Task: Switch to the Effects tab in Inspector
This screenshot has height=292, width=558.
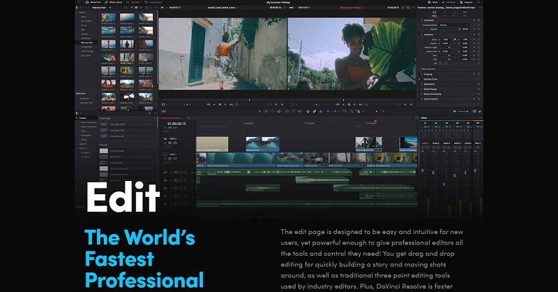Action: point(455,13)
